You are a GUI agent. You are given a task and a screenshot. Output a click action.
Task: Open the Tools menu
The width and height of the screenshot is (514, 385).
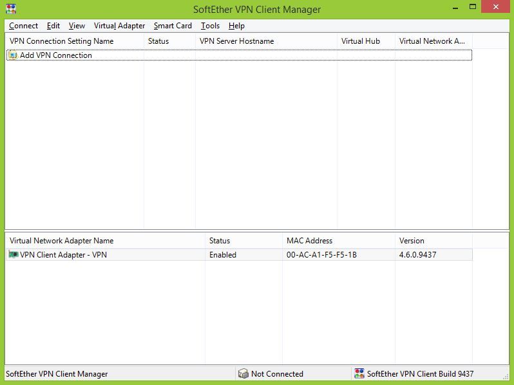(x=210, y=26)
